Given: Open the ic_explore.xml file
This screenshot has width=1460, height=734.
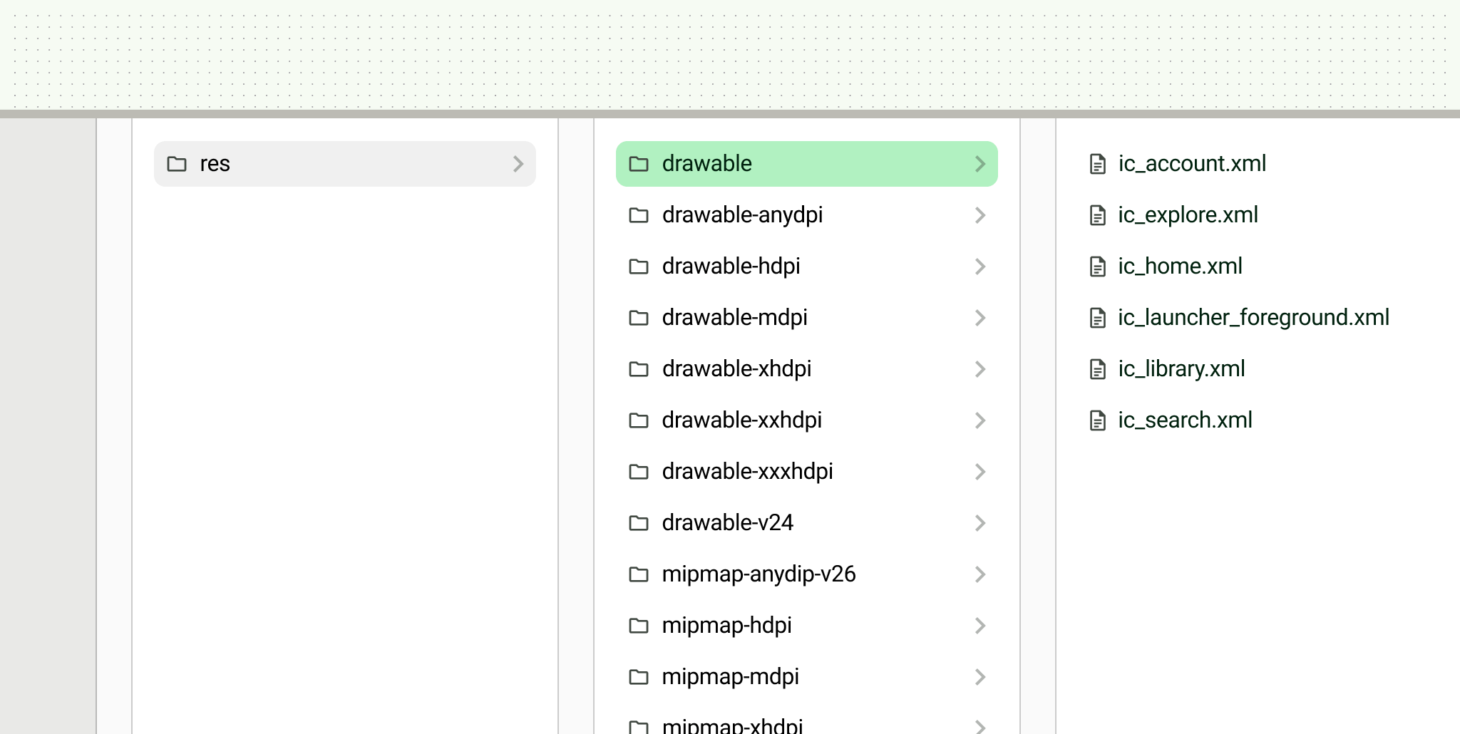Looking at the screenshot, I should tap(1187, 215).
